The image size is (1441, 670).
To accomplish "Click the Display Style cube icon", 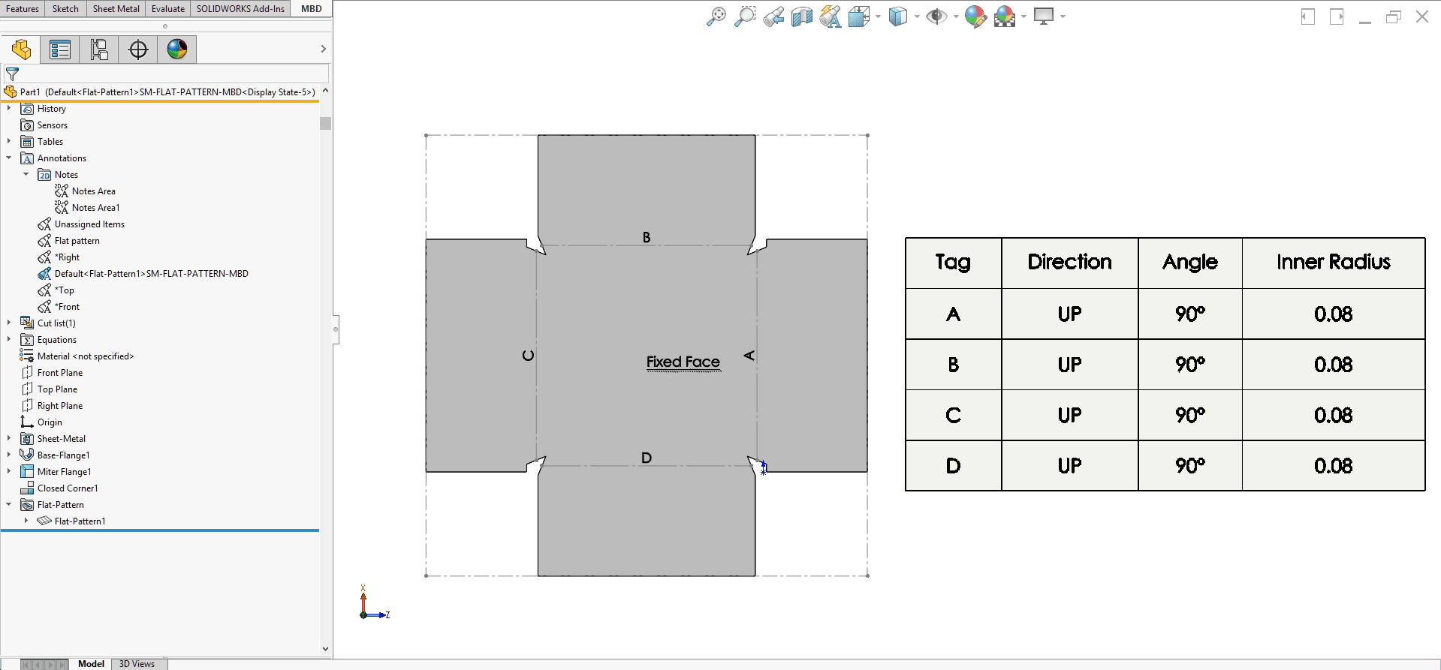I will [x=898, y=17].
